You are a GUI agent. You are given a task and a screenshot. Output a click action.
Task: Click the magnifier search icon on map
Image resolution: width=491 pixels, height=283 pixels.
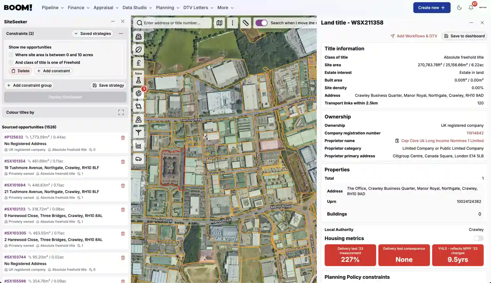pos(139,23)
